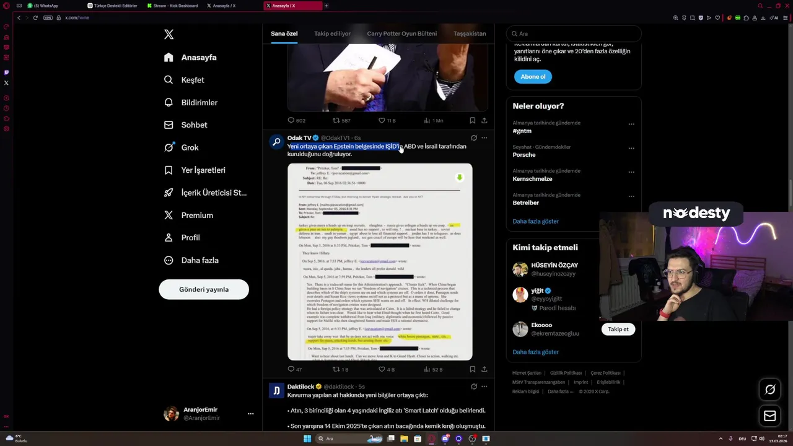Open Odak TV profile avatar
The width and height of the screenshot is (793, 446).
[x=276, y=142]
